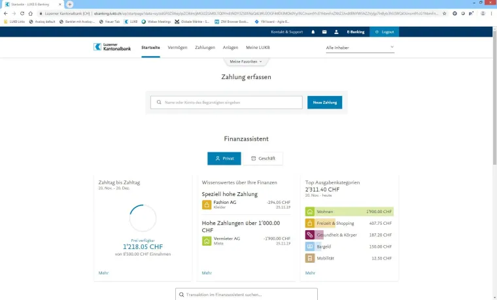The image size is (497, 300).
Task: Click Mehr under Top Ausgabenkategorien
Action: tap(310, 273)
